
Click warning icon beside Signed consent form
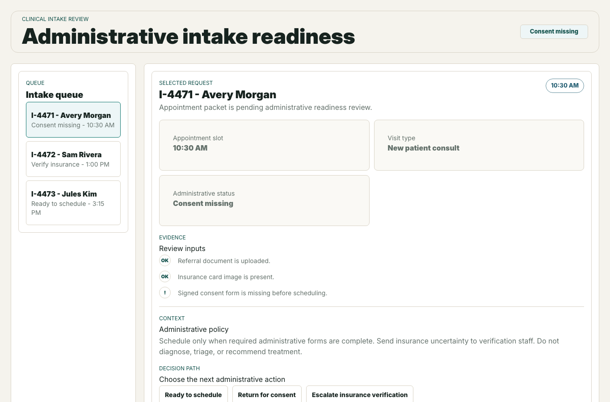[165, 293]
